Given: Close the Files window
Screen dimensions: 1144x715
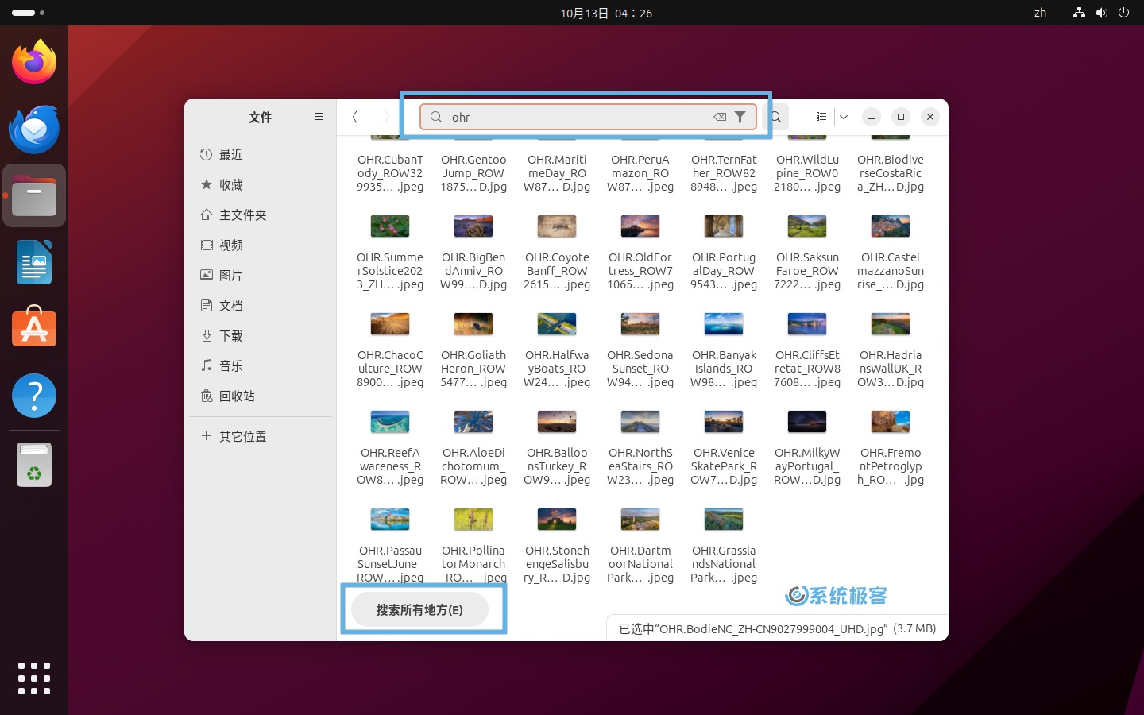Looking at the screenshot, I should (930, 117).
